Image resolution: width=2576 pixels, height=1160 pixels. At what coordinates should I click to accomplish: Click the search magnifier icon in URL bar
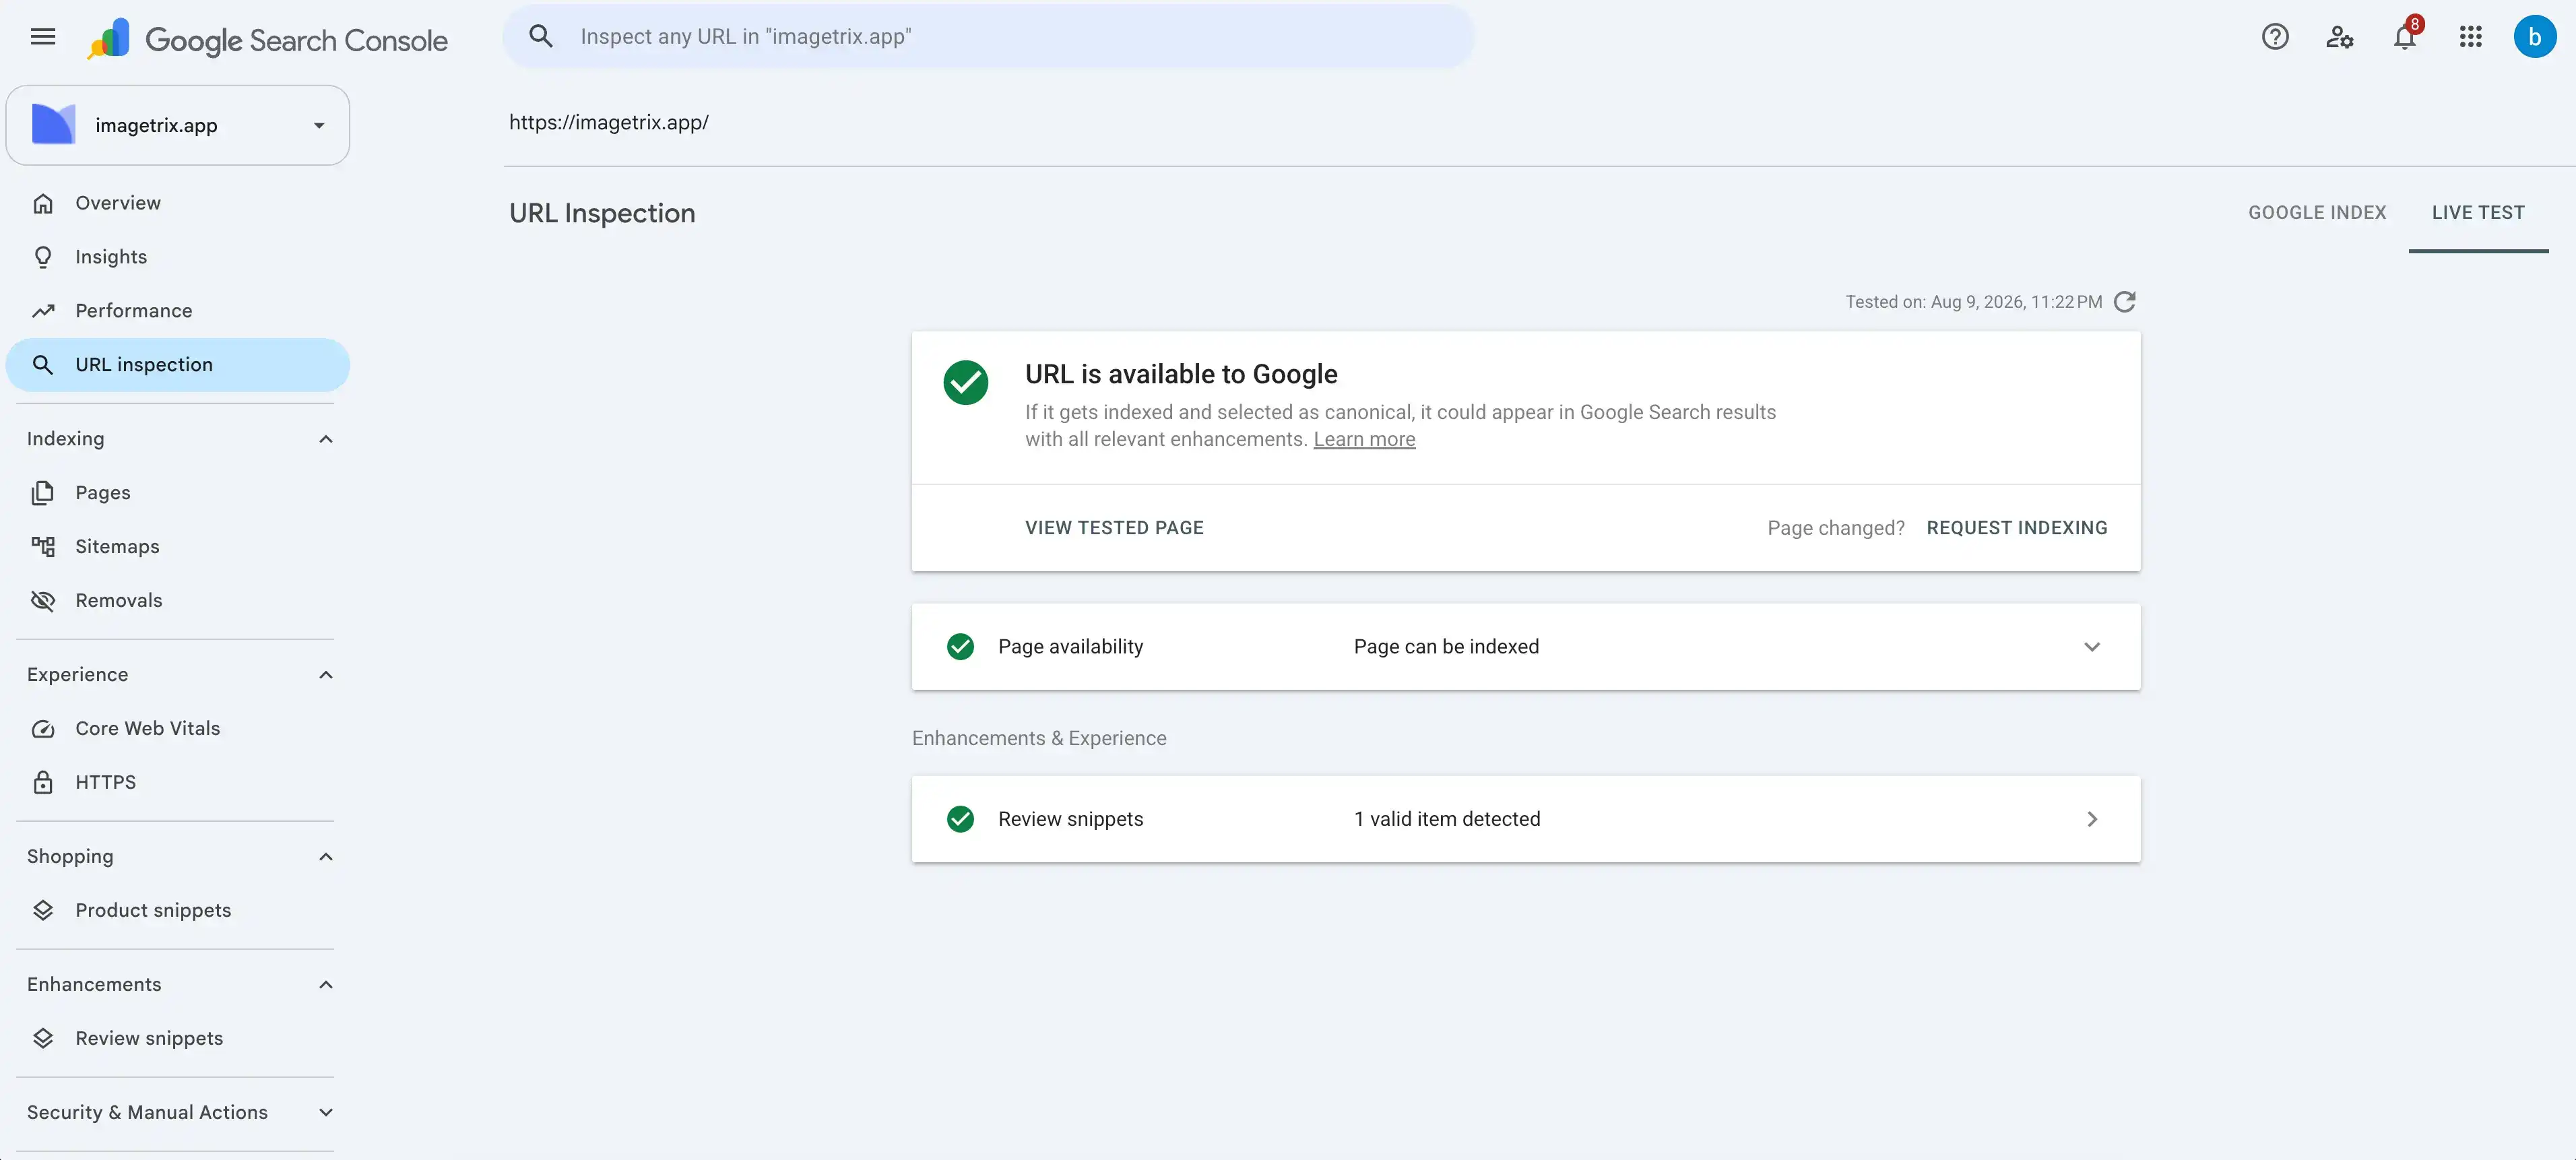[x=541, y=37]
